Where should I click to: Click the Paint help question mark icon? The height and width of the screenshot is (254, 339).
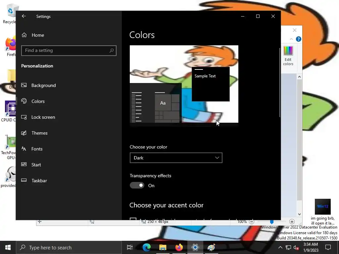298,39
